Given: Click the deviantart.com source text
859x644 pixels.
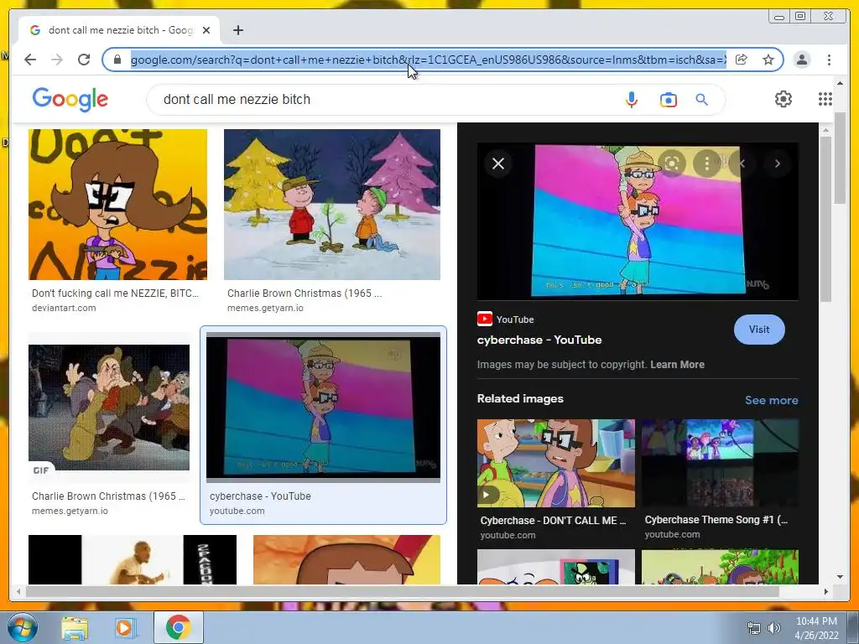Looking at the screenshot, I should [64, 308].
